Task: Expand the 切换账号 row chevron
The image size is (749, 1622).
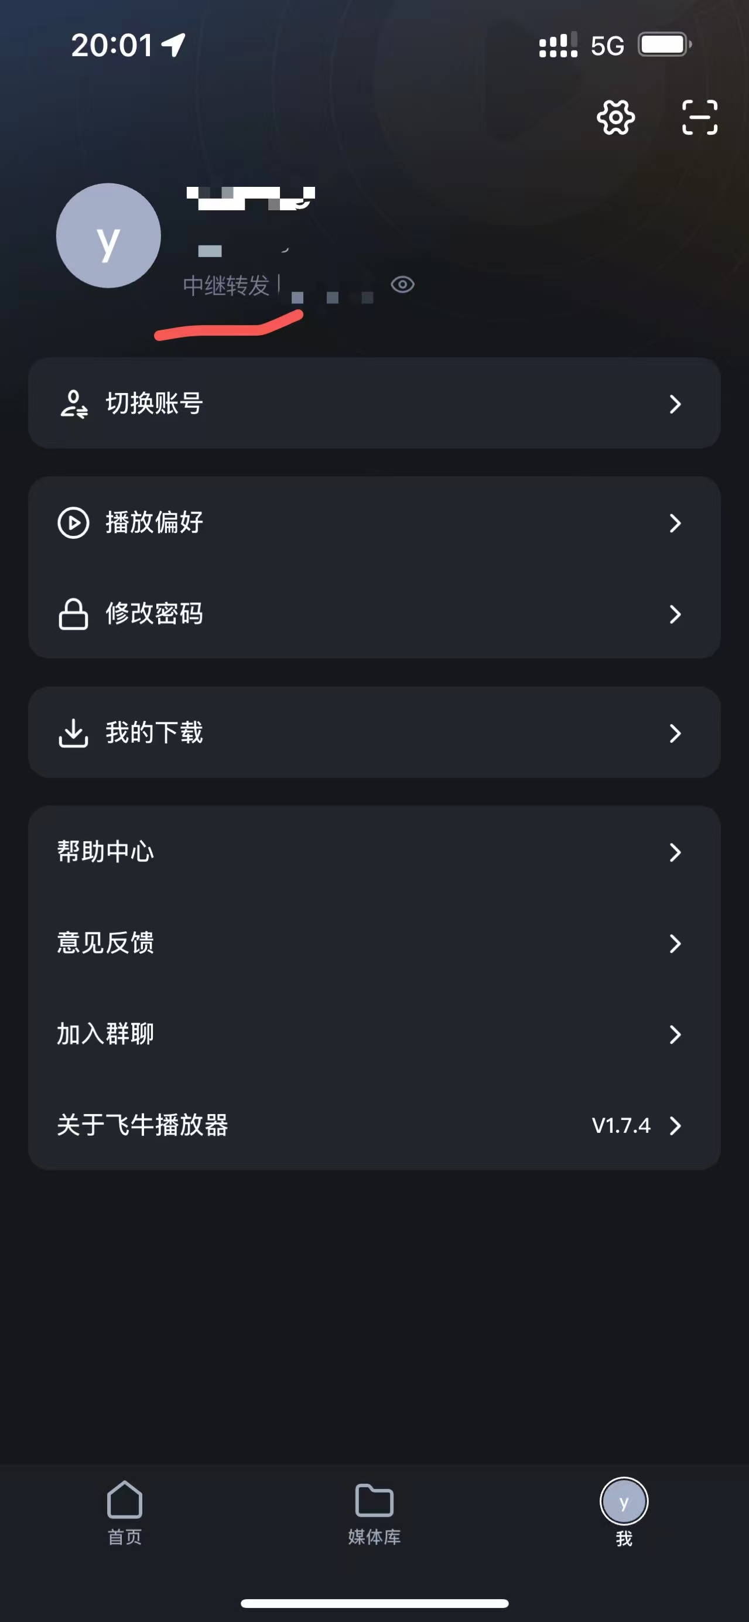Action: coord(675,404)
